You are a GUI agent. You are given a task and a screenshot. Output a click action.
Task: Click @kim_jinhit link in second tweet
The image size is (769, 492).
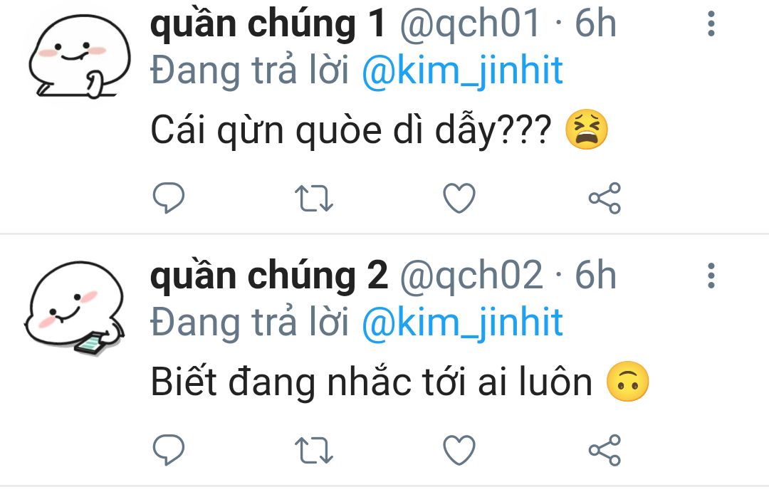(462, 322)
